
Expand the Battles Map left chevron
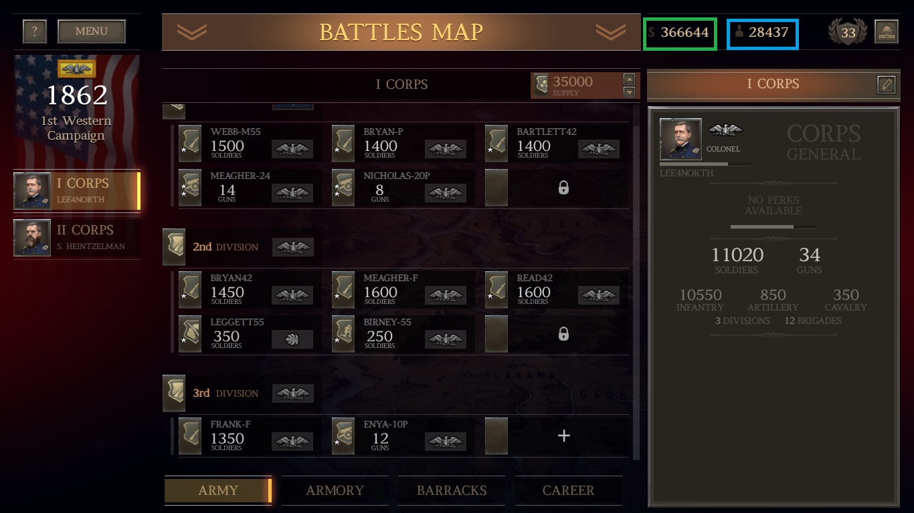pos(192,32)
